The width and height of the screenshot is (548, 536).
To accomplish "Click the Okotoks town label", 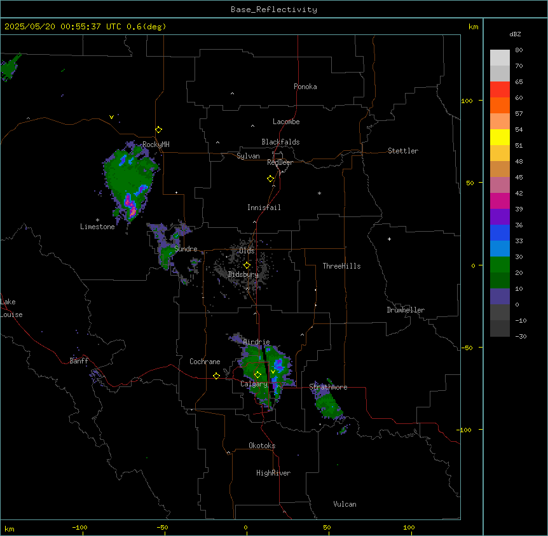I will (x=262, y=446).
